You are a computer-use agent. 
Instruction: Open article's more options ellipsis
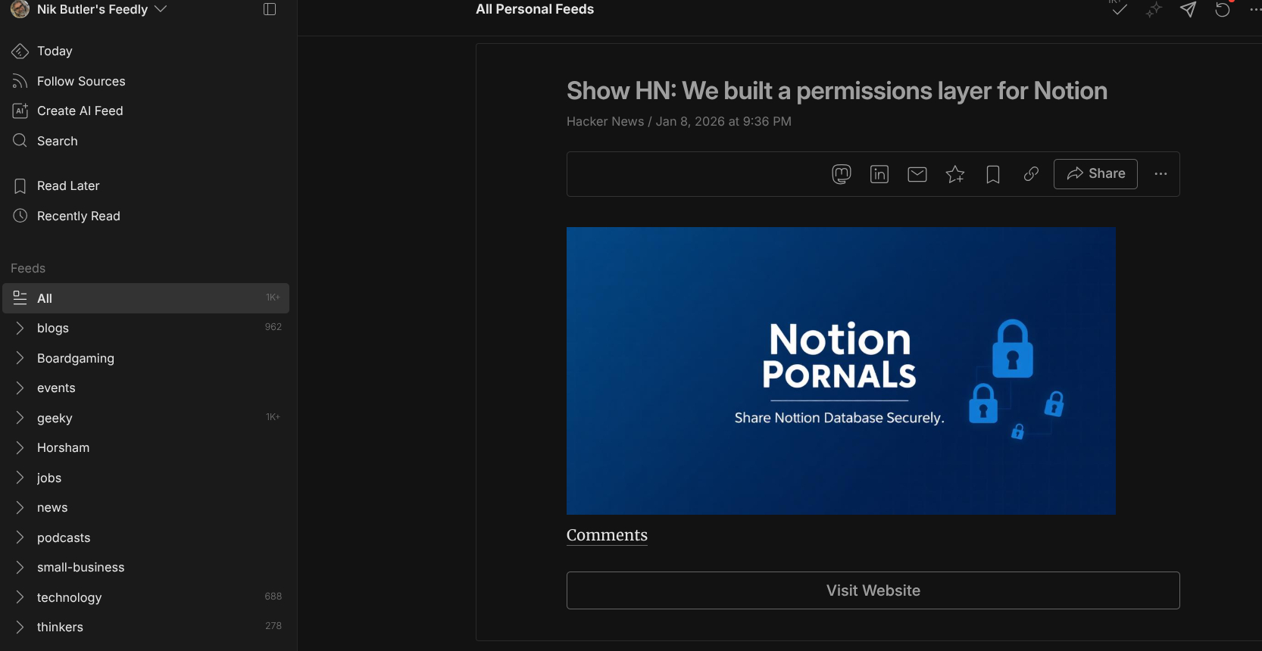pos(1160,174)
